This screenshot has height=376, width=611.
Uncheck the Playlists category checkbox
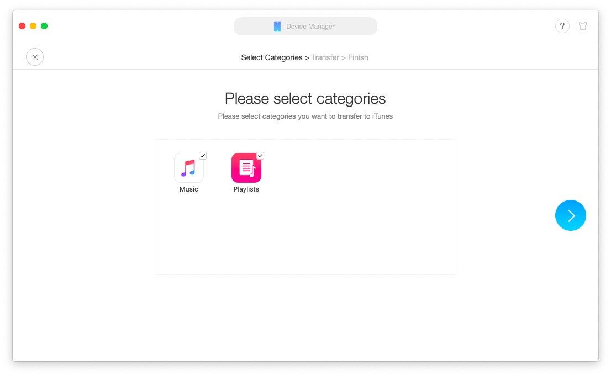point(260,156)
